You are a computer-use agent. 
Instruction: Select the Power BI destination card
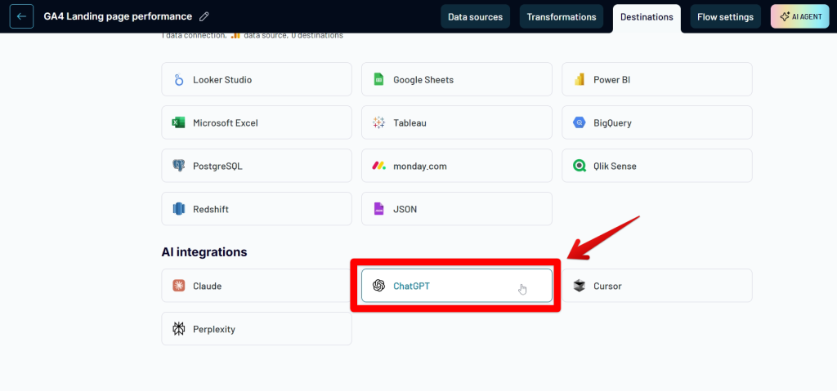coord(657,79)
